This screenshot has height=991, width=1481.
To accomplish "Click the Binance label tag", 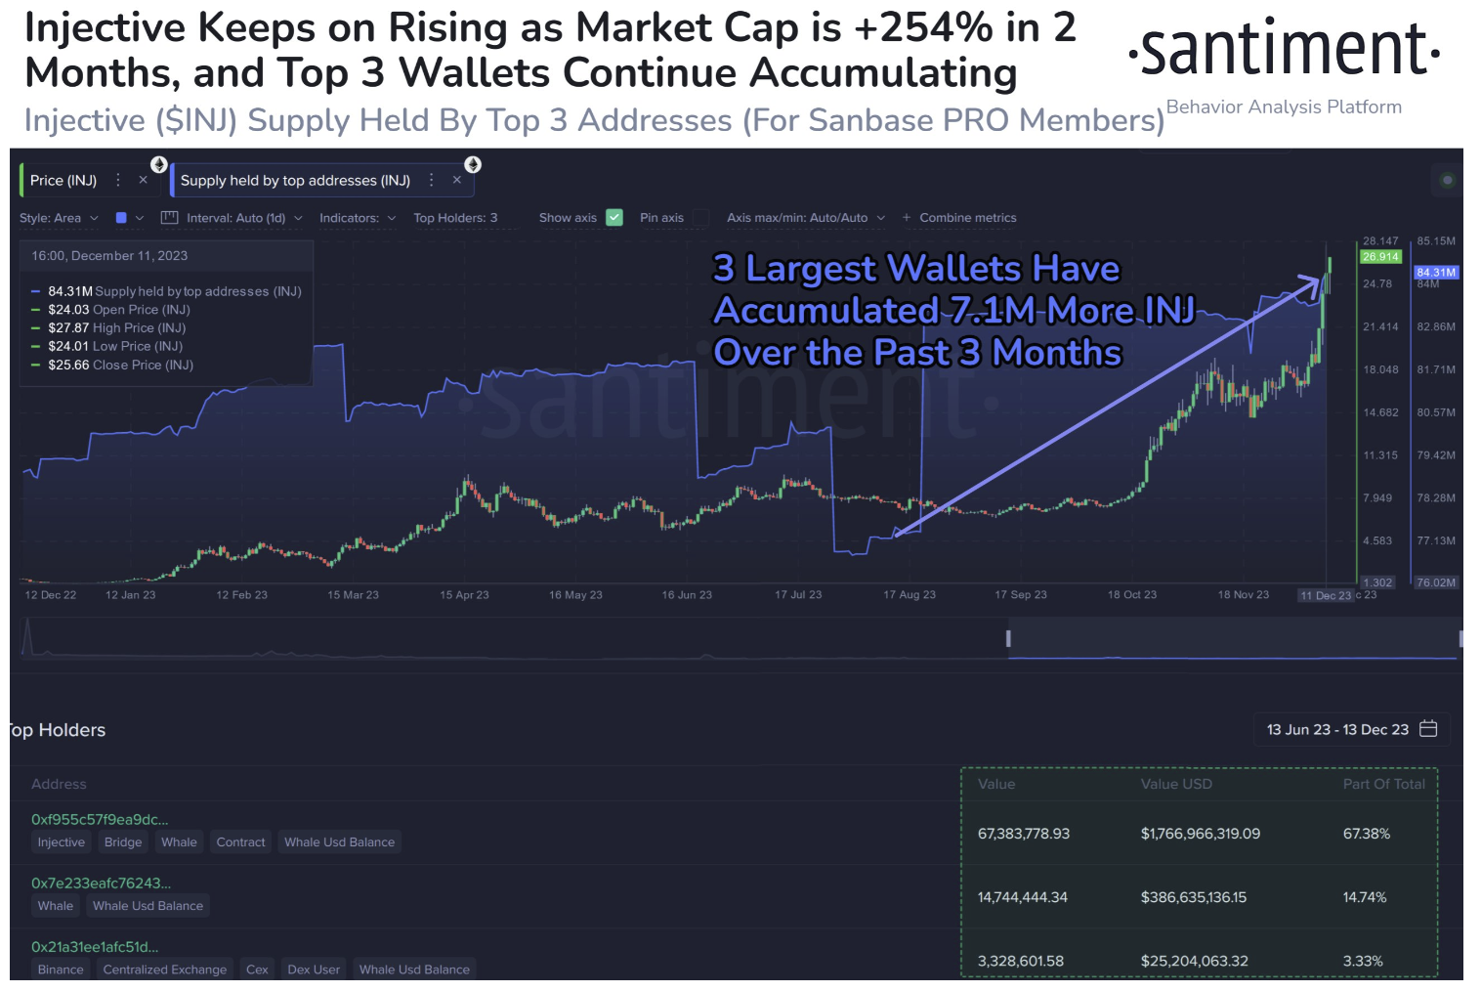I will tap(61, 969).
